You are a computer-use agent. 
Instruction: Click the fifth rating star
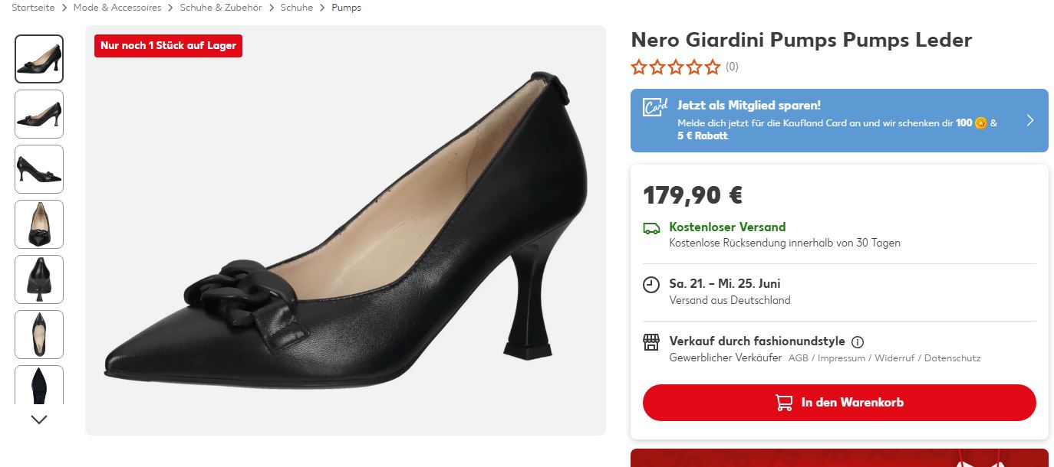(713, 67)
